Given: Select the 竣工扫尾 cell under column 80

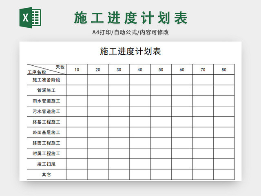Looking at the screenshot, I should [224, 164].
